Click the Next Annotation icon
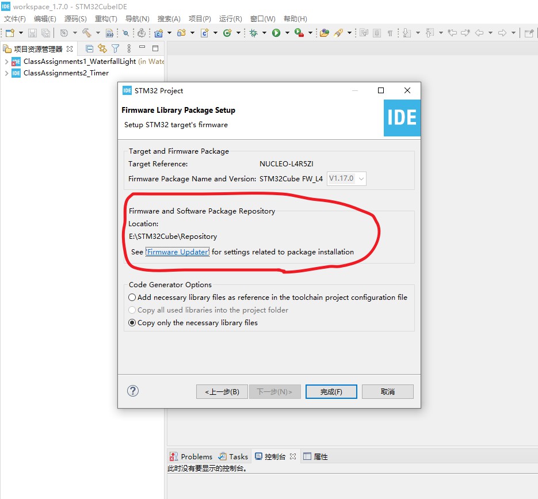This screenshot has width=538, height=499. (x=407, y=33)
